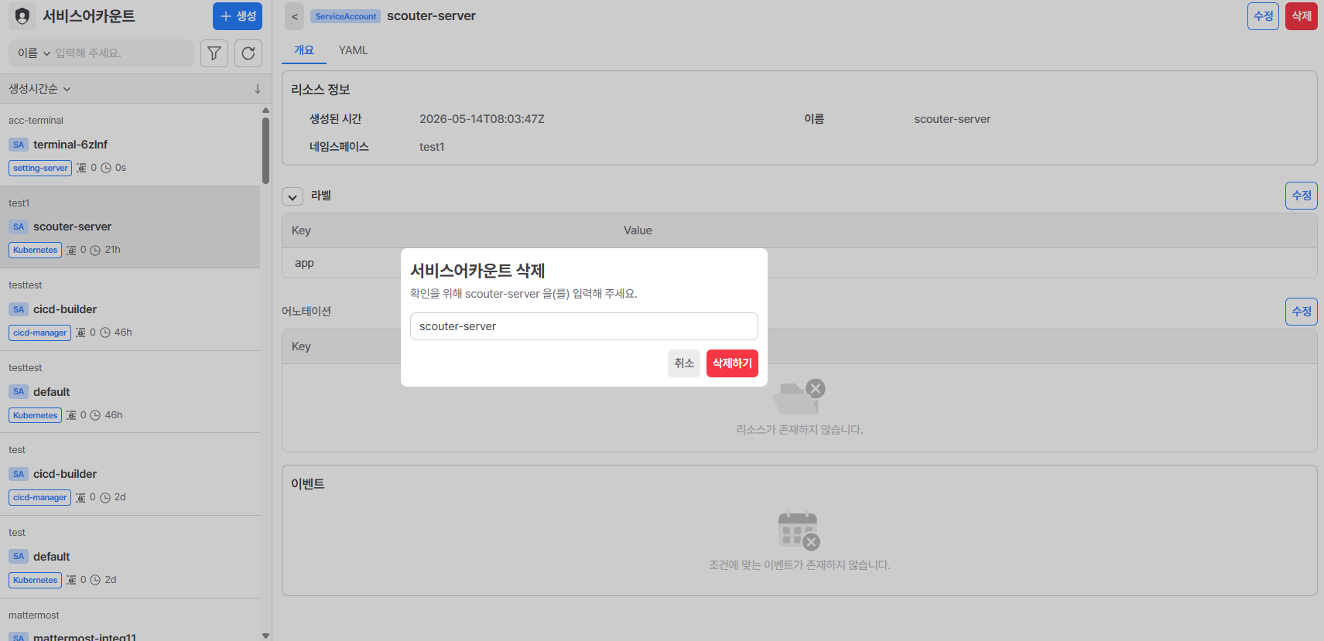Click the clock icon in the scouter-server row
This screenshot has height=641, width=1324.
(95, 251)
